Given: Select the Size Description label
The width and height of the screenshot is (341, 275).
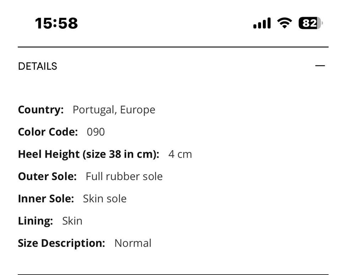Looking at the screenshot, I should tap(61, 243).
